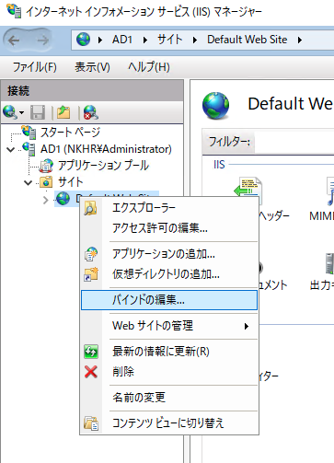The height and width of the screenshot is (463, 334).
Task: Open breadcrumb arrow after AD1
Action: coord(145,40)
